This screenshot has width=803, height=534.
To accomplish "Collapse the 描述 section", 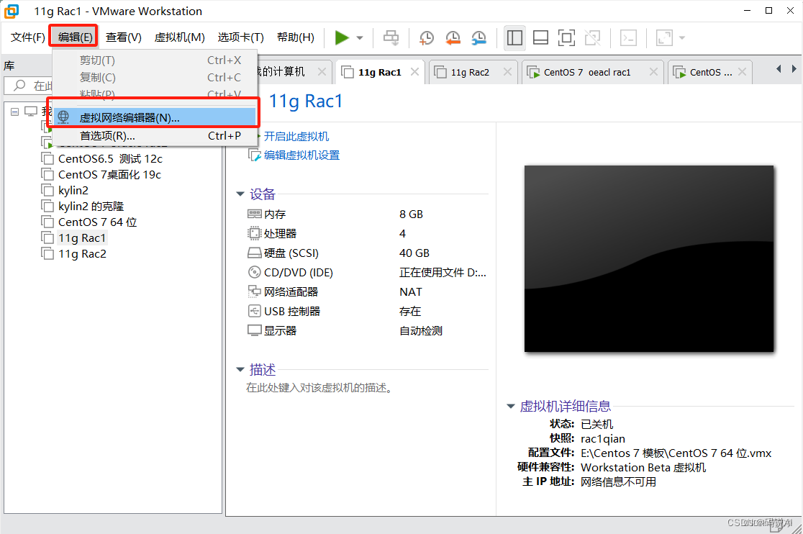I will 240,369.
